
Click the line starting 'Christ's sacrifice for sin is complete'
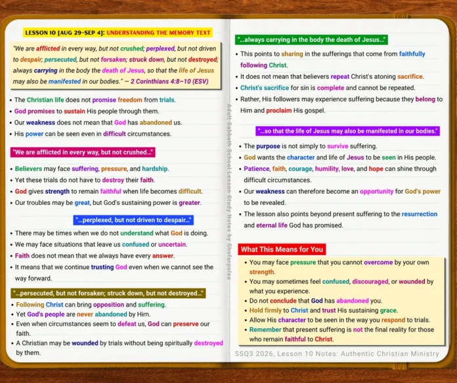coord(328,88)
